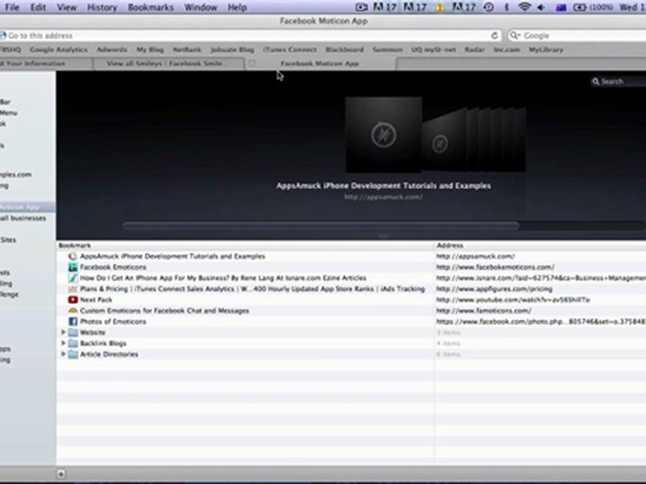646x484 pixels.
Task: Click http://www.appfigures.com/pricing address cell
Action: pyautogui.click(x=494, y=289)
